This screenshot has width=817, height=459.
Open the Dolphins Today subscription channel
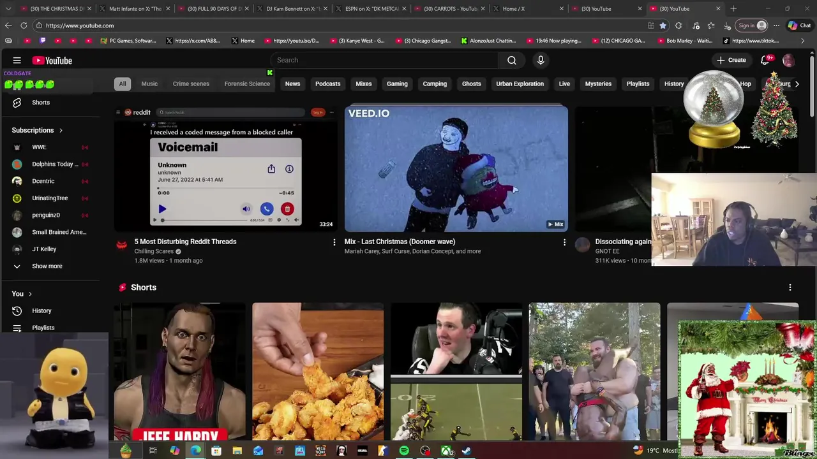coord(50,164)
